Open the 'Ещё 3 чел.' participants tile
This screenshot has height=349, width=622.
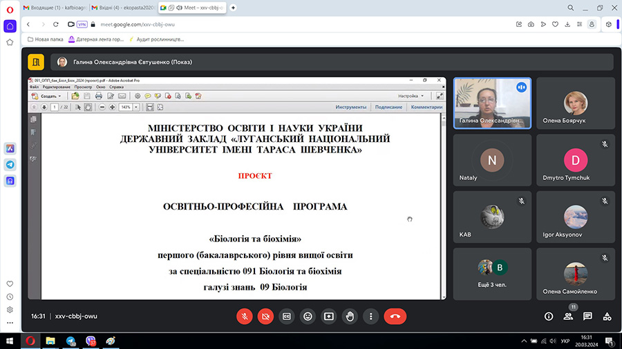point(492,272)
